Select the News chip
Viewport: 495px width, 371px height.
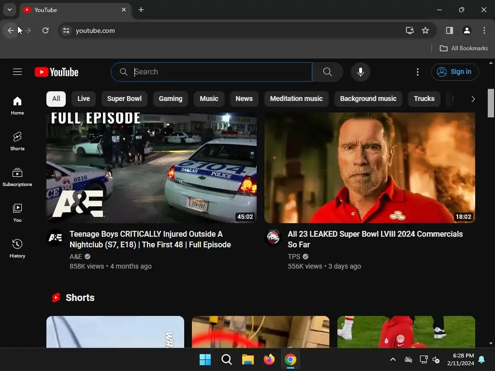244,99
